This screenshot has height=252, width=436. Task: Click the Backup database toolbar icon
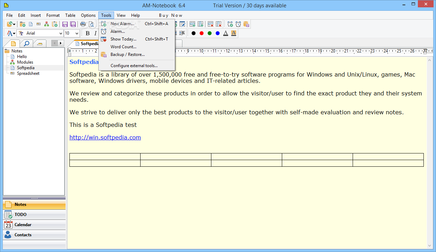coord(246,24)
